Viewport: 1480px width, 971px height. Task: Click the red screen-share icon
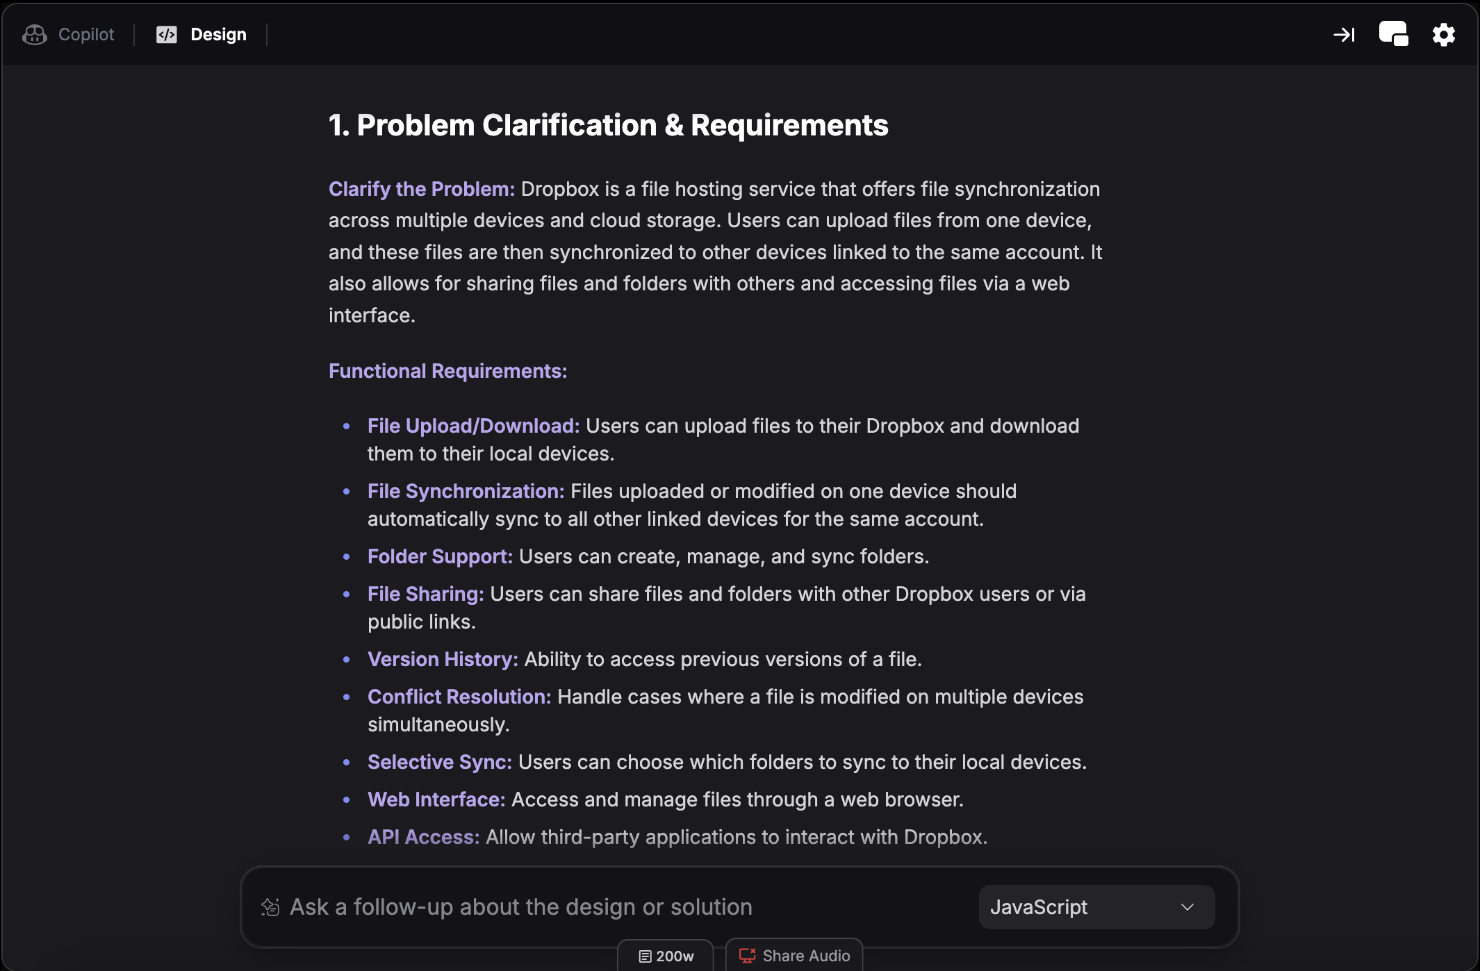[x=747, y=956]
